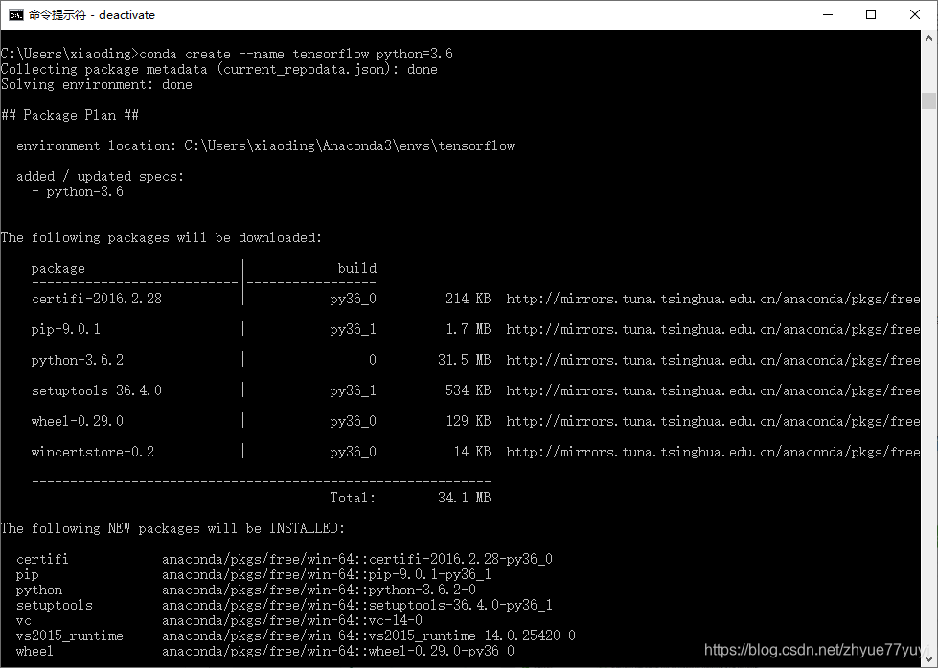The width and height of the screenshot is (938, 668).
Task: Click 'vs2015_runtime' in the installed list
Action: 69,635
